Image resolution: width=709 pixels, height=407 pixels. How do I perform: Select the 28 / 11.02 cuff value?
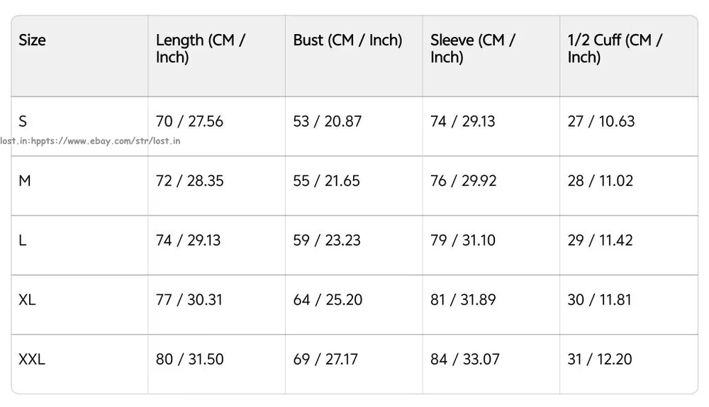[x=600, y=181]
